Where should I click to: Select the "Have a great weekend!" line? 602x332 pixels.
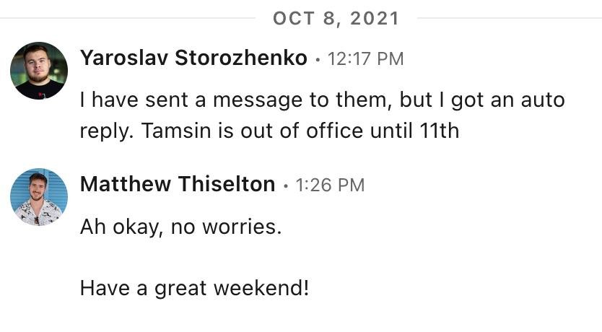tap(194, 289)
